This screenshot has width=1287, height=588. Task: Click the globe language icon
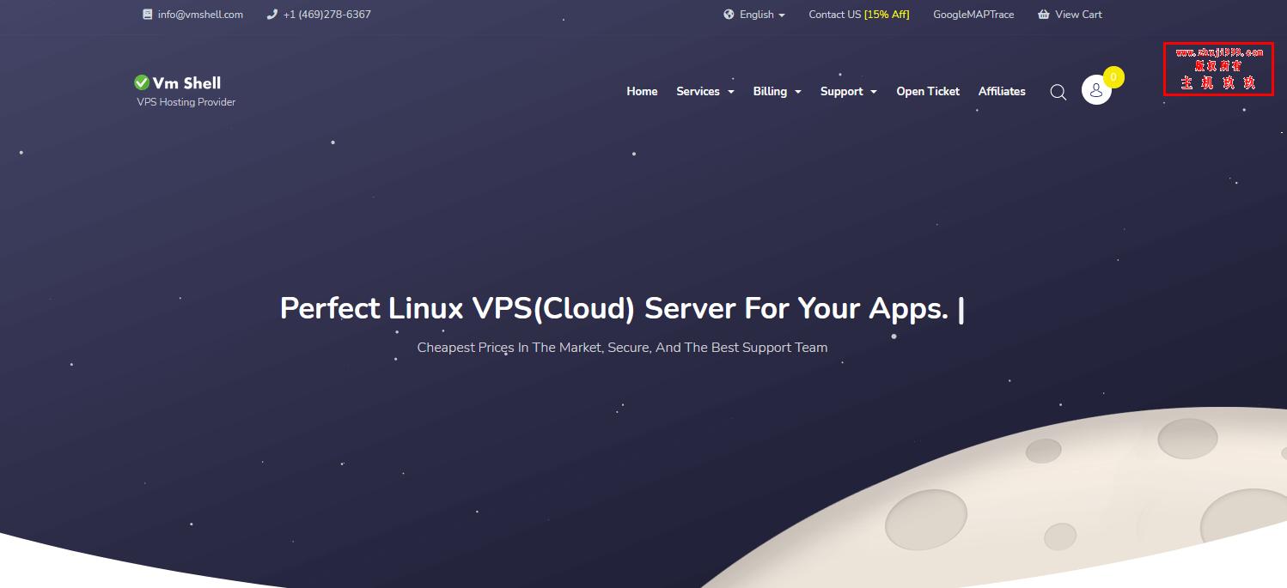(729, 15)
